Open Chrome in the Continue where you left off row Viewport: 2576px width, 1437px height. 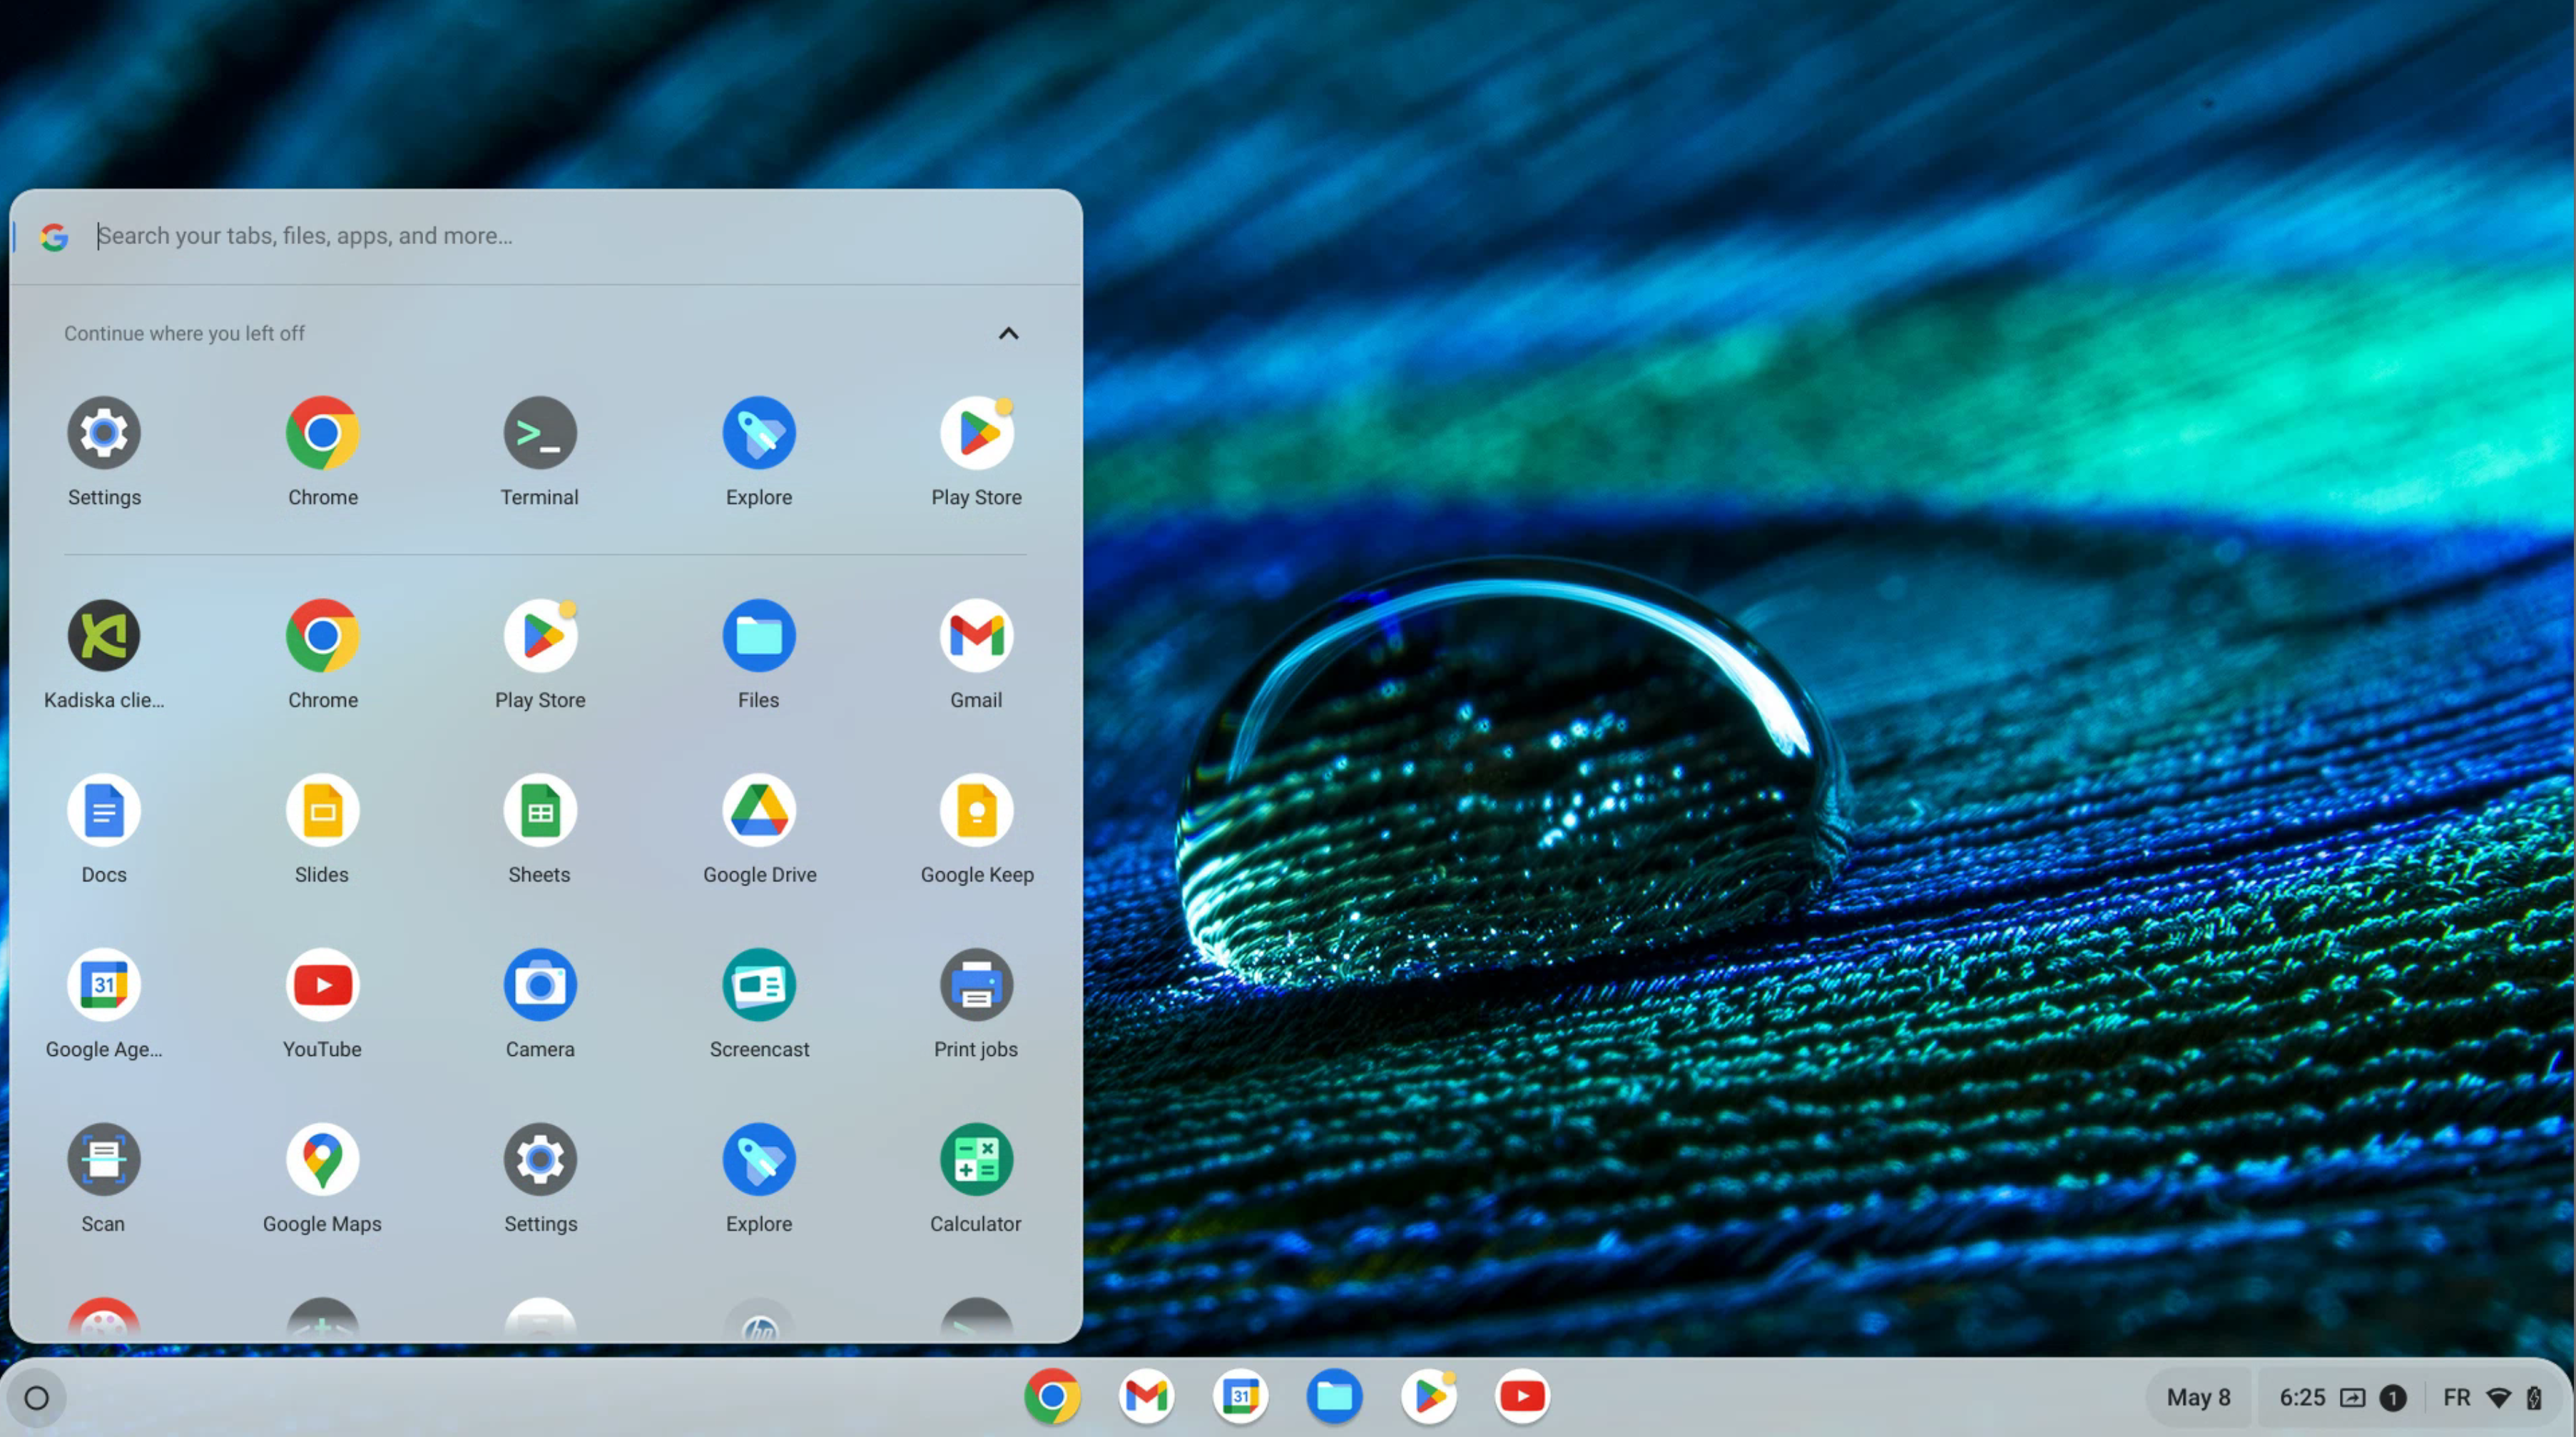[x=322, y=433]
